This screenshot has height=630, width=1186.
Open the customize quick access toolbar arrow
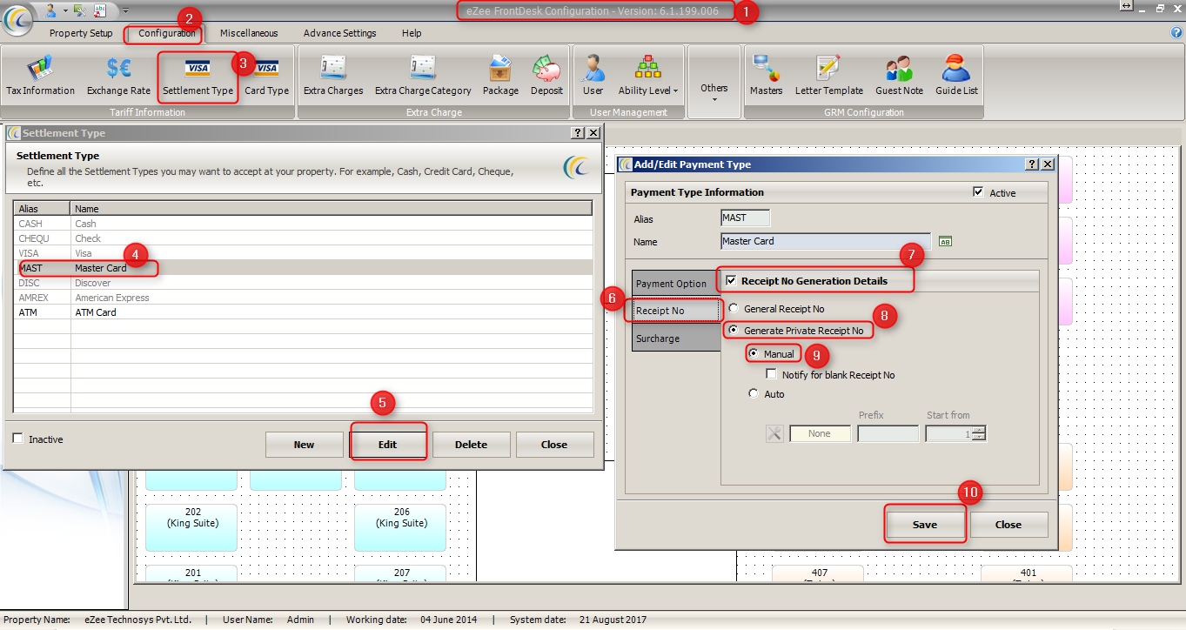[125, 10]
